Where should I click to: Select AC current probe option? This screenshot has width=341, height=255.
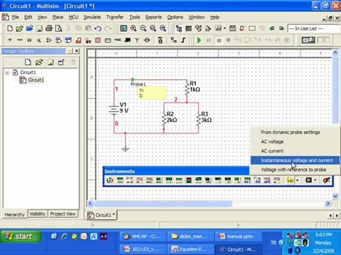point(295,151)
